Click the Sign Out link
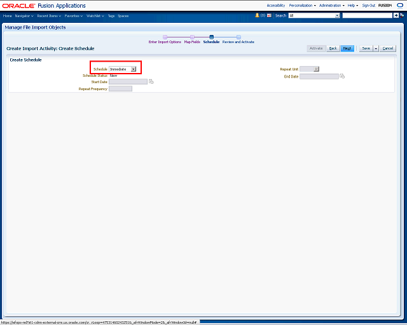 tap(369, 5)
